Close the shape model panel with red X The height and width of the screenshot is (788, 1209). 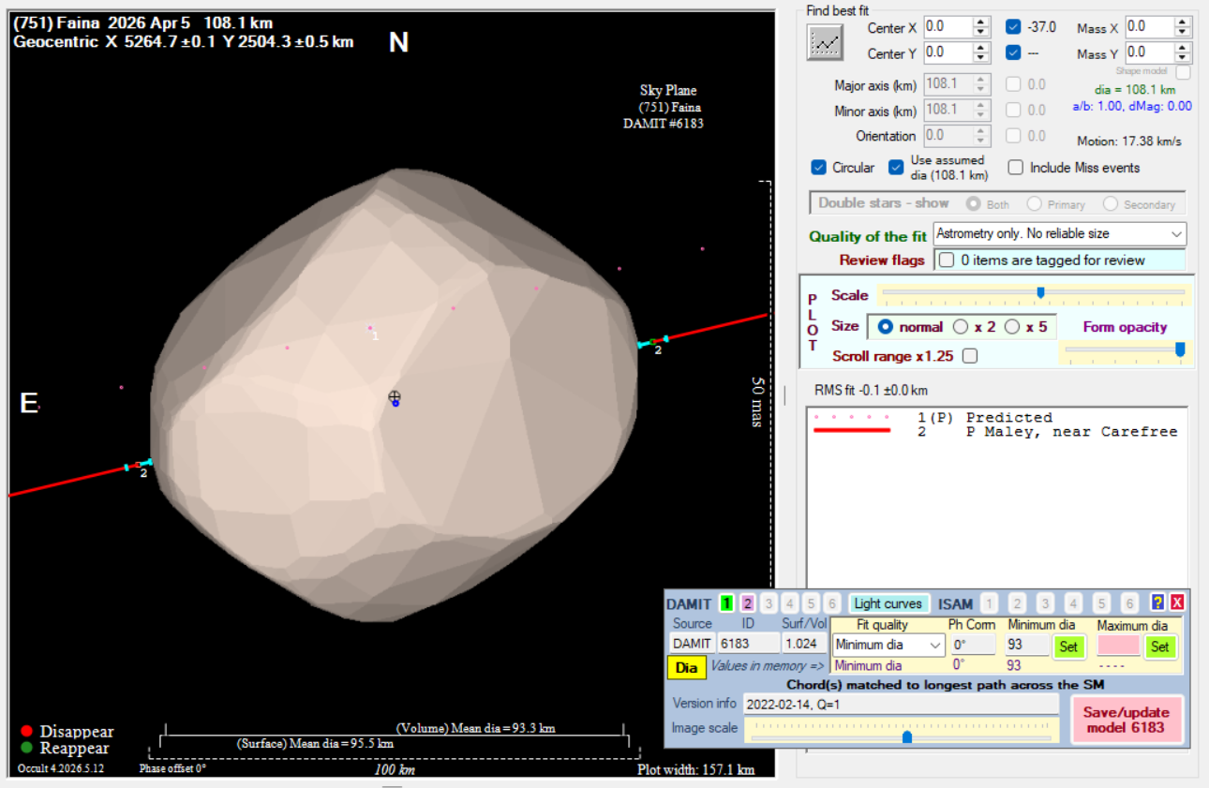click(x=1177, y=603)
